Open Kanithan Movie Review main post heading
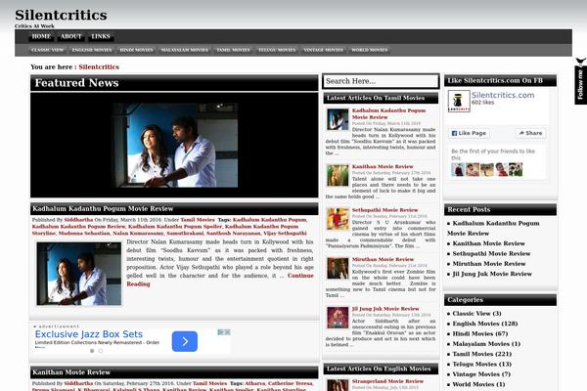Screen dimensions: 587x391 coord(71,372)
